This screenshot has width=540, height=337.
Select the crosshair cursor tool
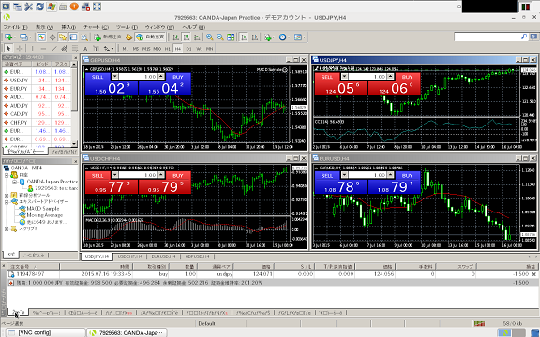[x=20, y=49]
